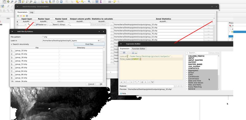Screen dimensions: 246x120
Task: Select the COLUMN_PREFIX variable
Action: click(196, 56)
